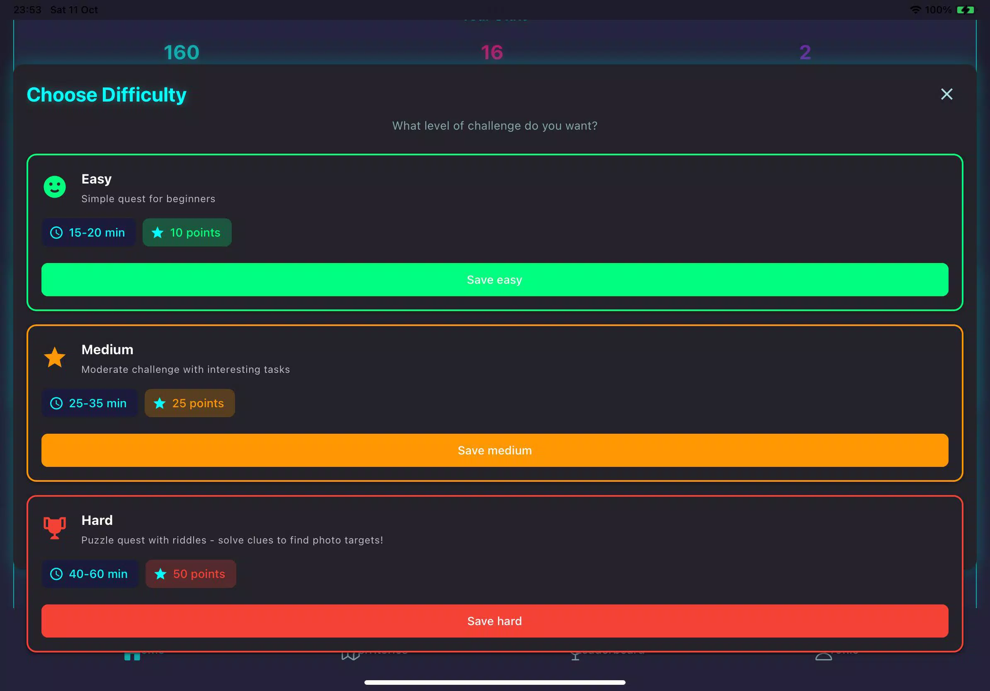Image resolution: width=990 pixels, height=691 pixels.
Task: Click the Easy card title
Action: pos(97,179)
